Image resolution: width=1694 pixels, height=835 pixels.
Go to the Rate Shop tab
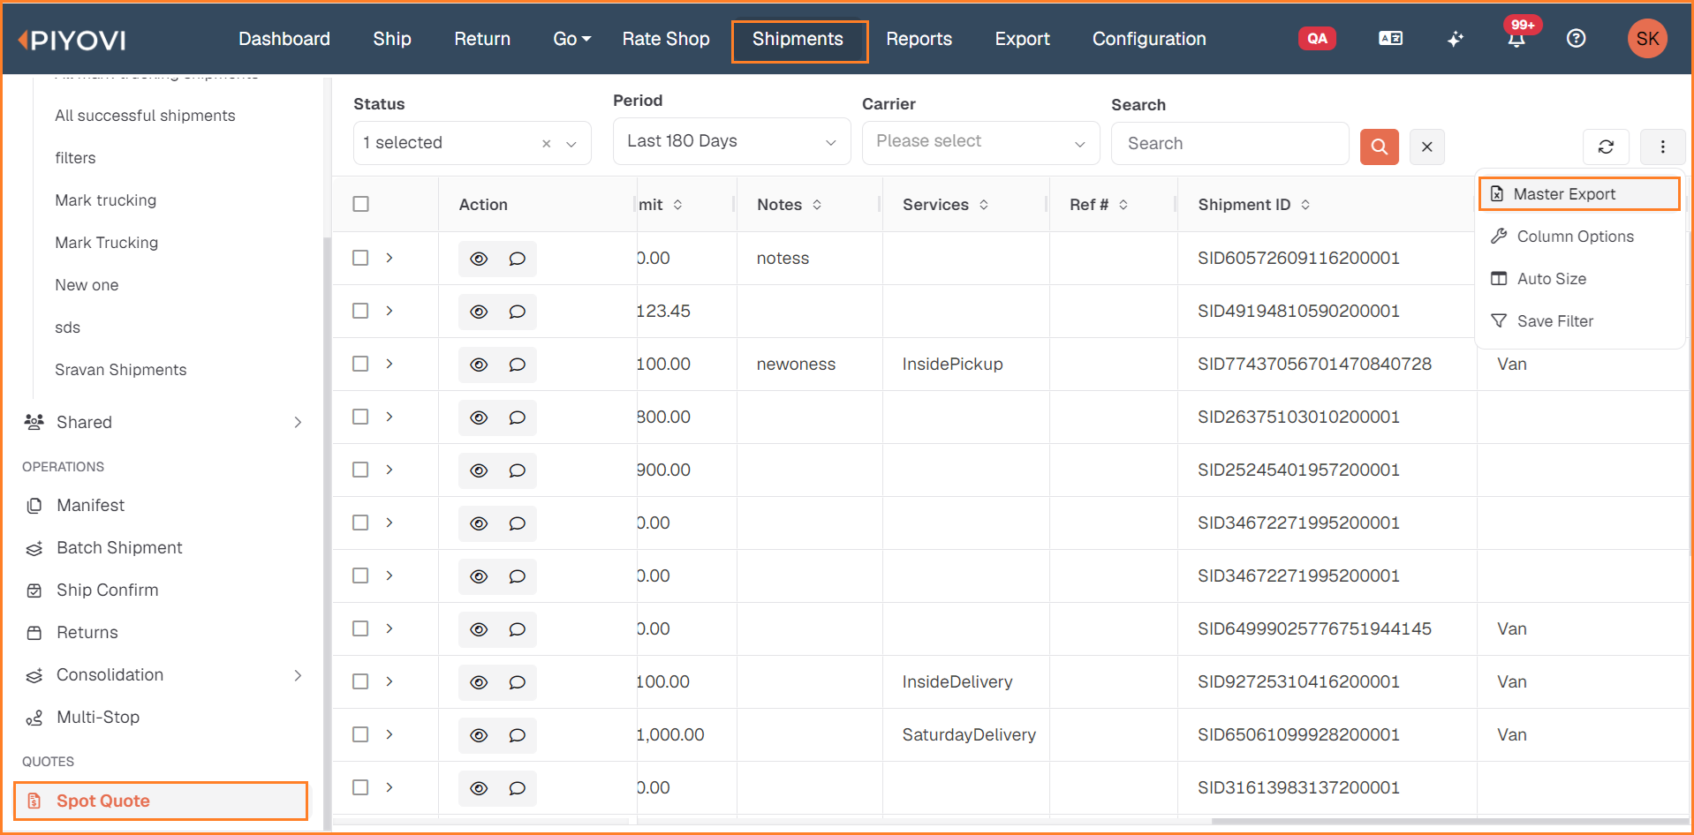666,39
